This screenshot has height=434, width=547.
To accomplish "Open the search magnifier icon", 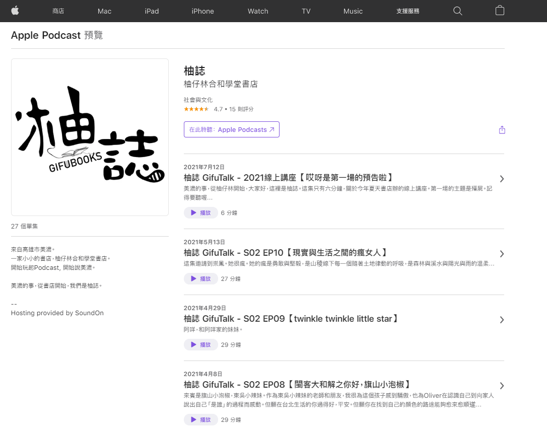I will [457, 11].
